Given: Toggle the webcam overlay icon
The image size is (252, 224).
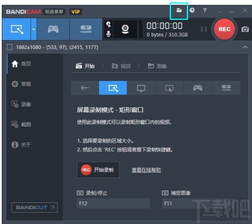Looking at the screenshot, I should tap(125, 29).
